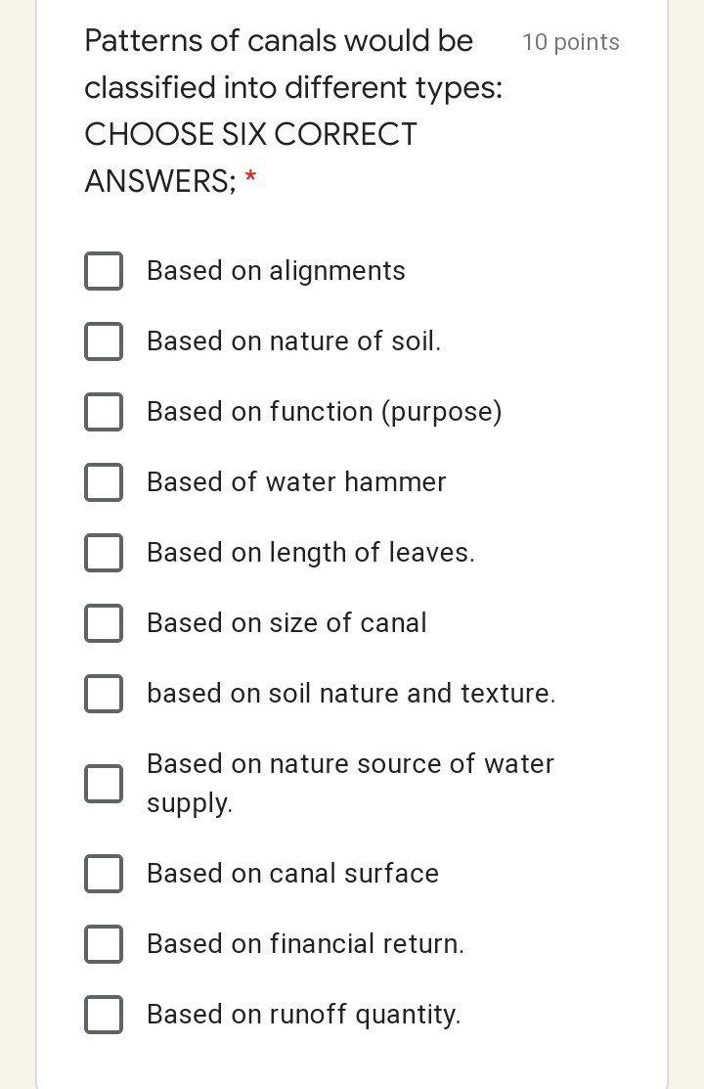This screenshot has width=704, height=1089.
Task: Toggle the 'Based on financial return.' option
Action: coord(305,944)
